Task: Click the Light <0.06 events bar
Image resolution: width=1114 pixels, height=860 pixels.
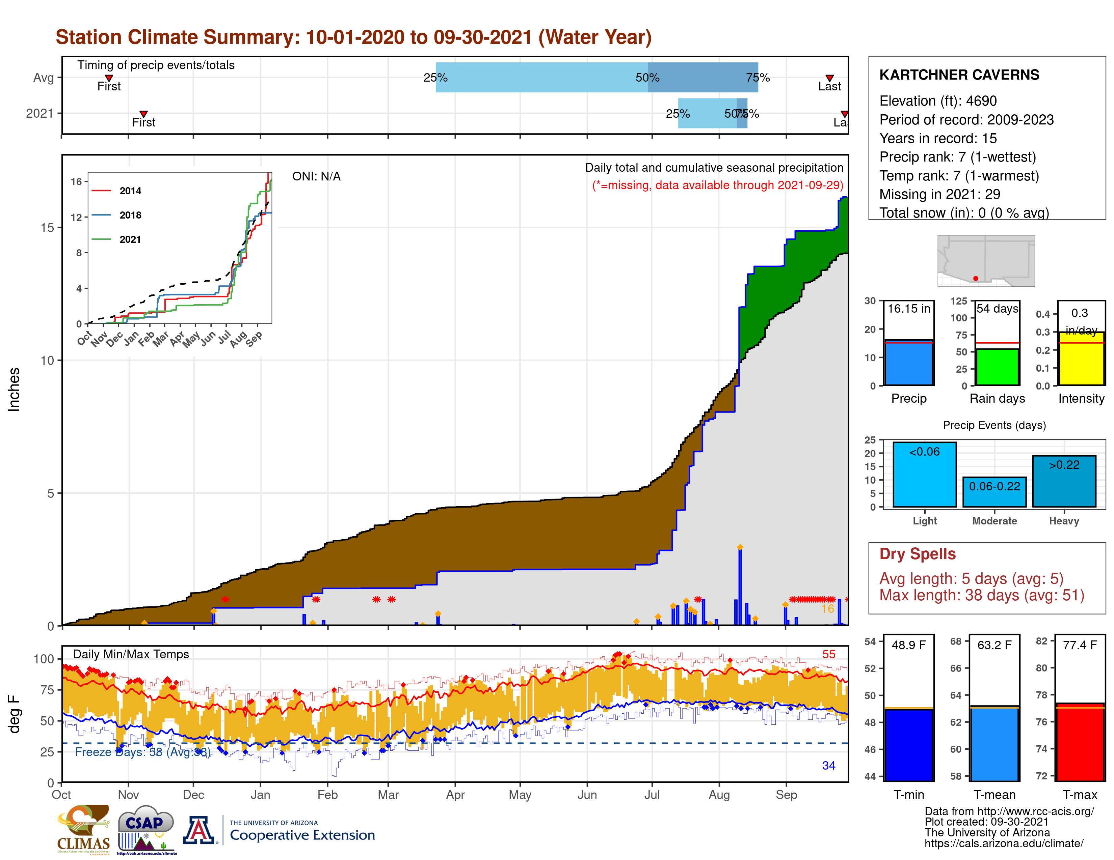Action: [x=924, y=474]
